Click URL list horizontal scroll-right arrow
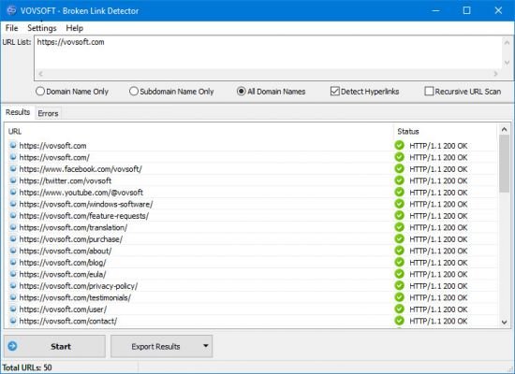This screenshot has height=374, width=515. [x=495, y=74]
